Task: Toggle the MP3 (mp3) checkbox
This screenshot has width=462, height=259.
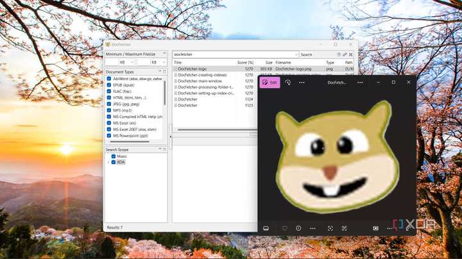Action: click(109, 110)
